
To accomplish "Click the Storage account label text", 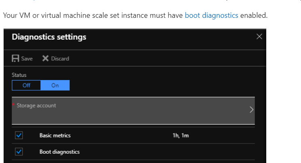I will [36, 106].
